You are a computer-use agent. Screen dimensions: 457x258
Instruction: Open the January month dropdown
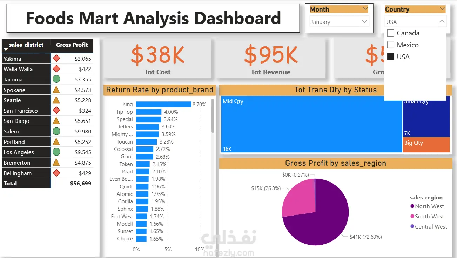tap(339, 22)
